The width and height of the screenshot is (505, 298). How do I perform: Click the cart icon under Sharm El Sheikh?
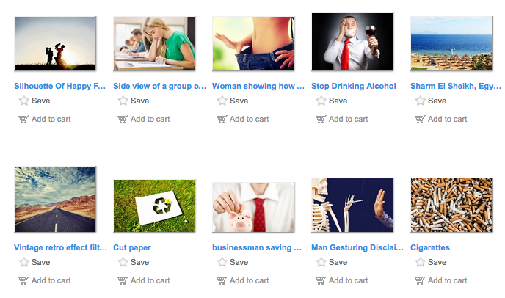coord(420,119)
